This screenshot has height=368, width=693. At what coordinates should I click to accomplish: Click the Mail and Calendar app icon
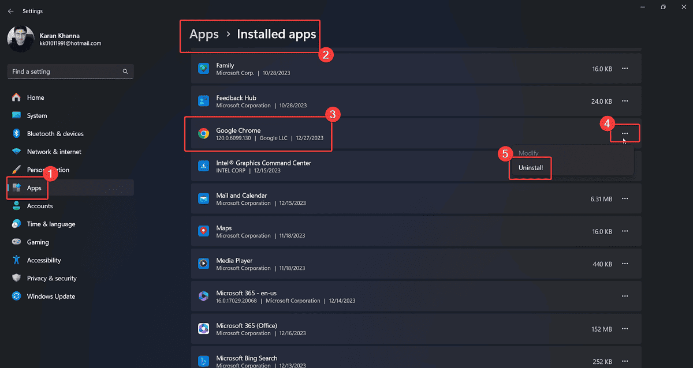(x=203, y=199)
